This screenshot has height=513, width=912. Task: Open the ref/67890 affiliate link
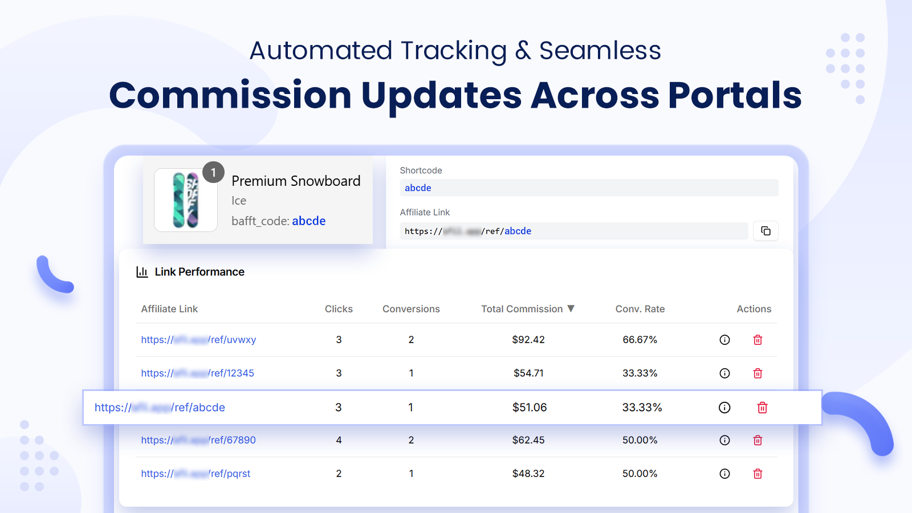(198, 440)
